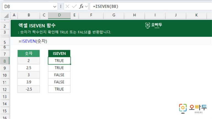The width and height of the screenshot is (212, 119).
Task: Select cell containing number 2
Action: coord(29,61)
